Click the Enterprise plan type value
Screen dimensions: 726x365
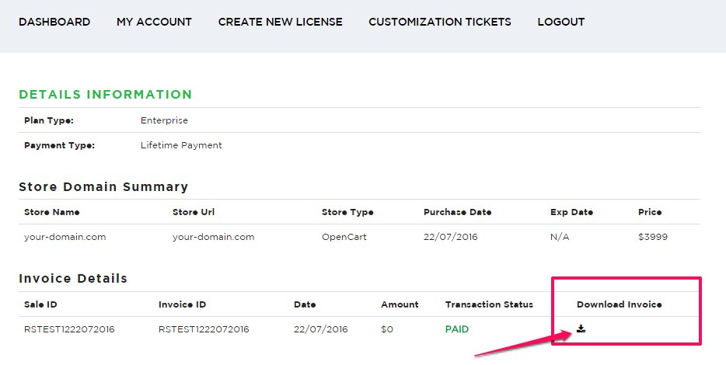pyautogui.click(x=164, y=120)
